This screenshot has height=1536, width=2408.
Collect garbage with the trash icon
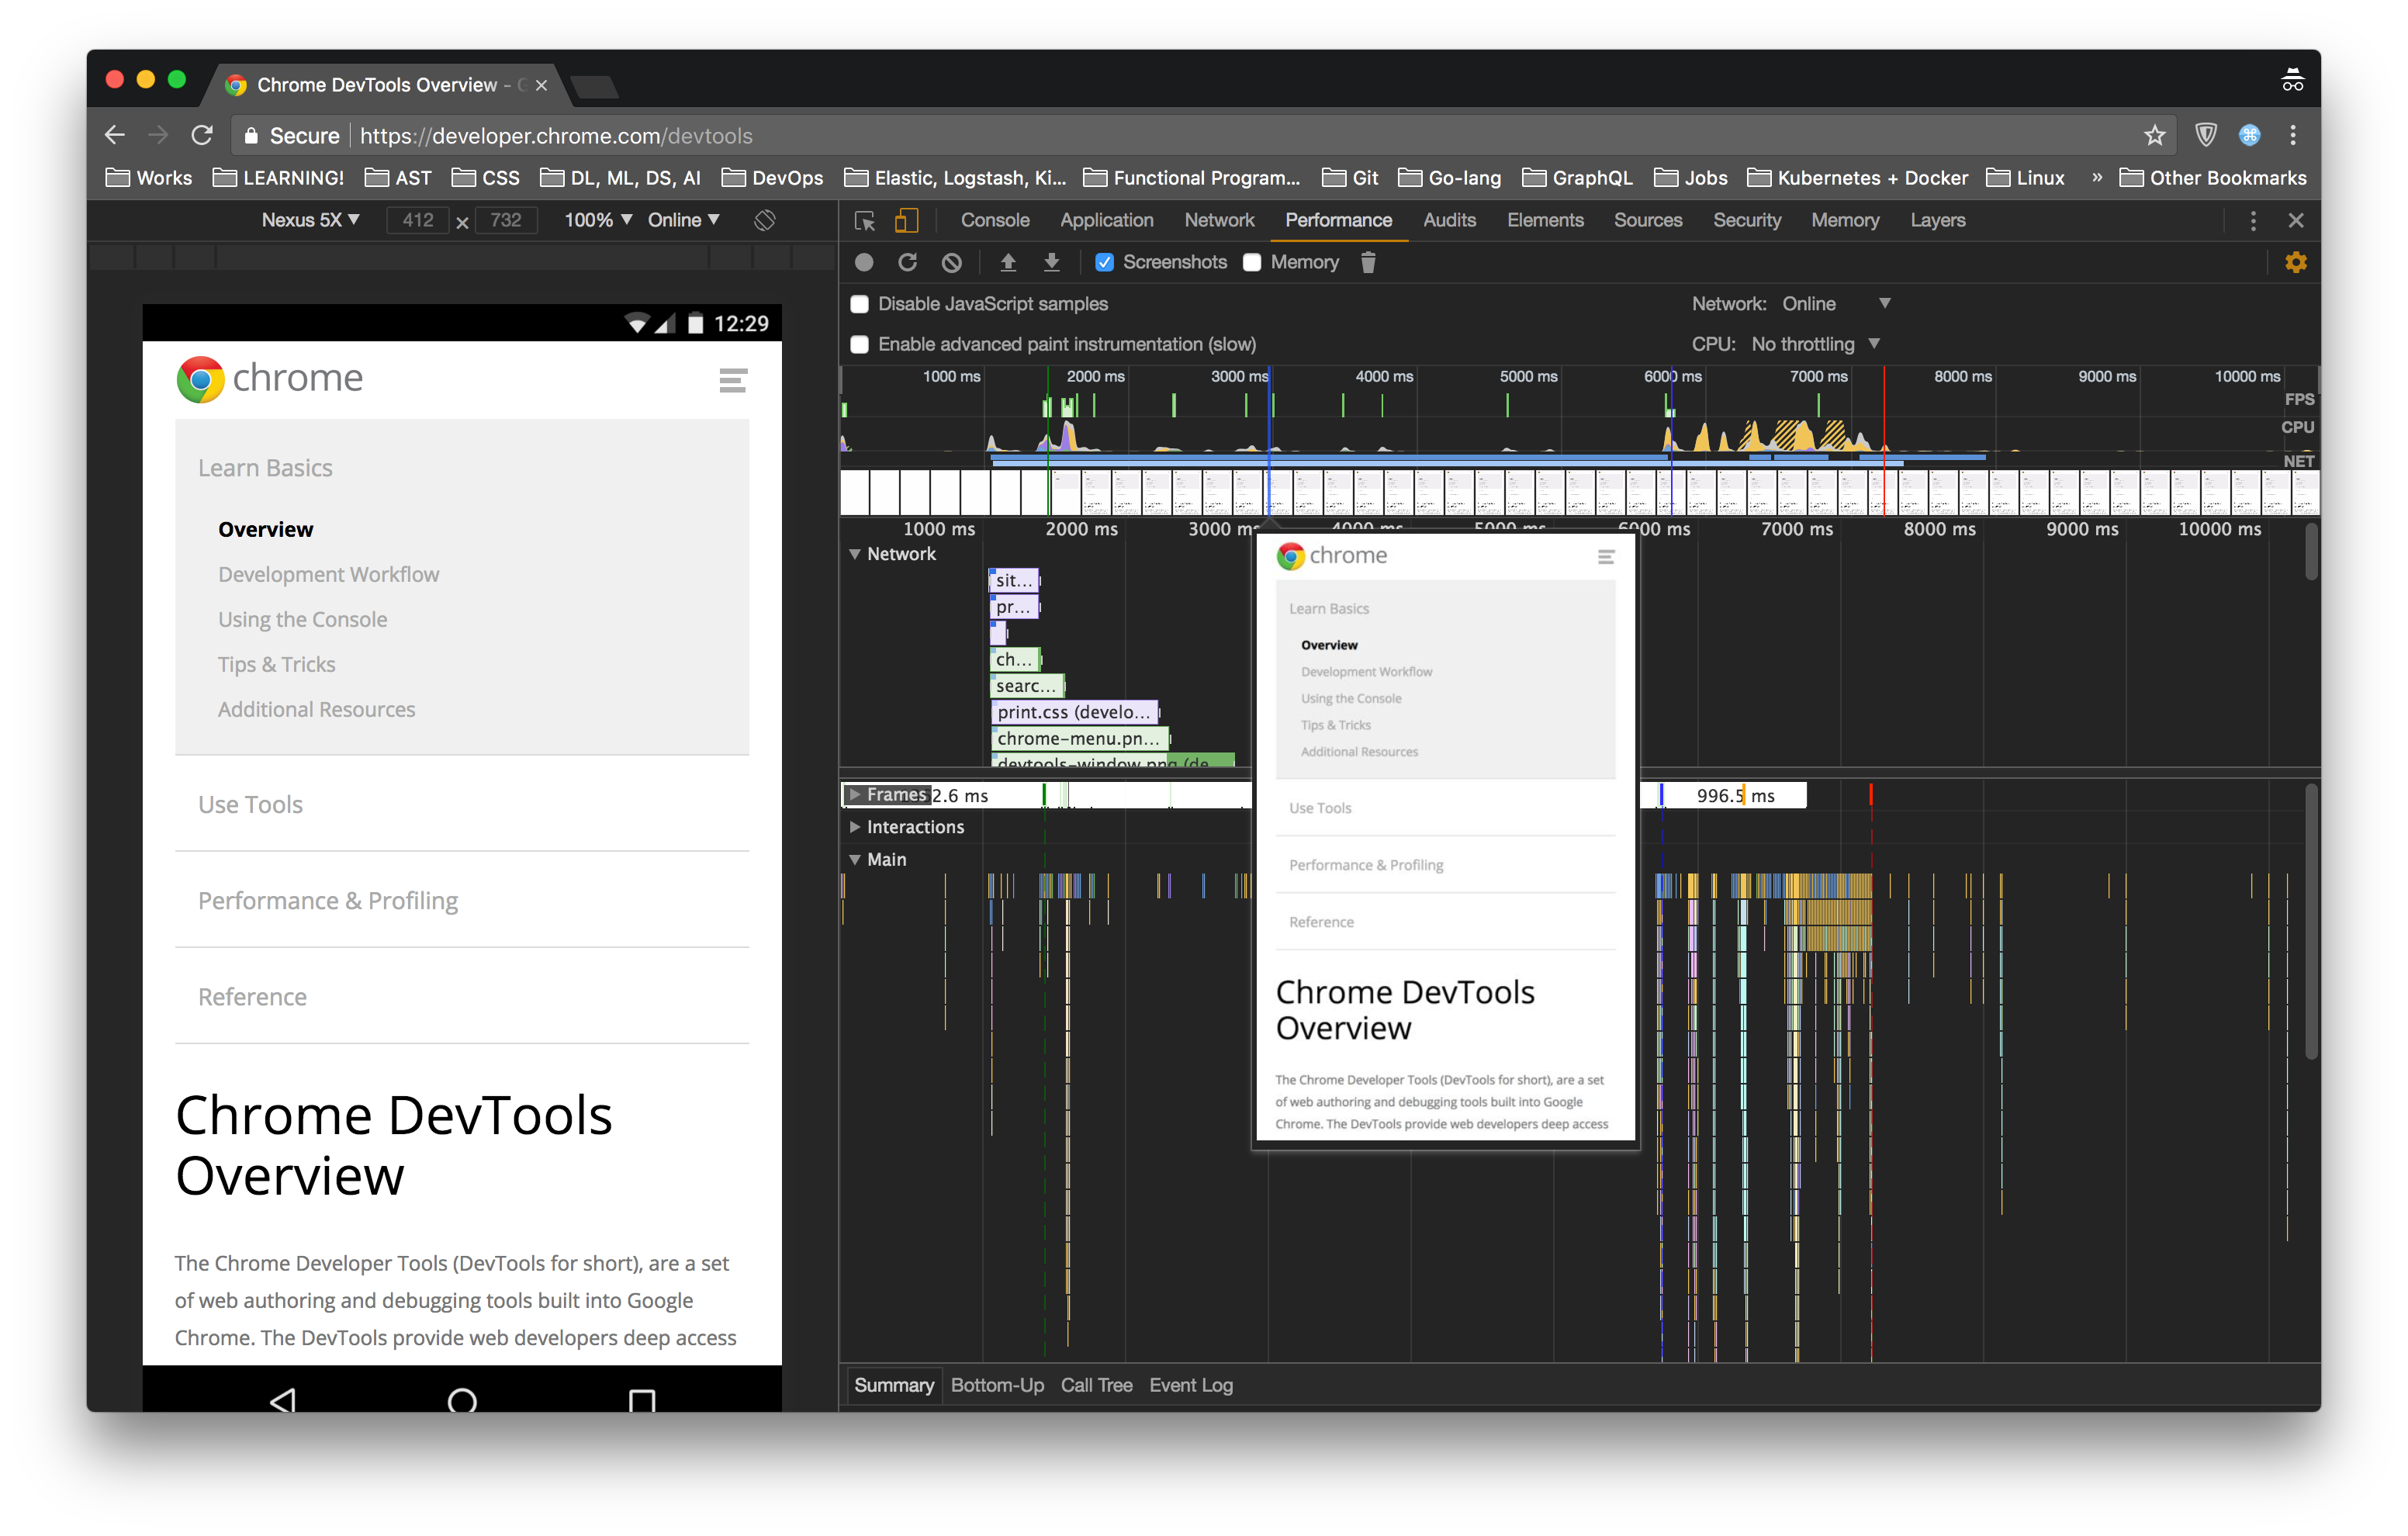1368,262
